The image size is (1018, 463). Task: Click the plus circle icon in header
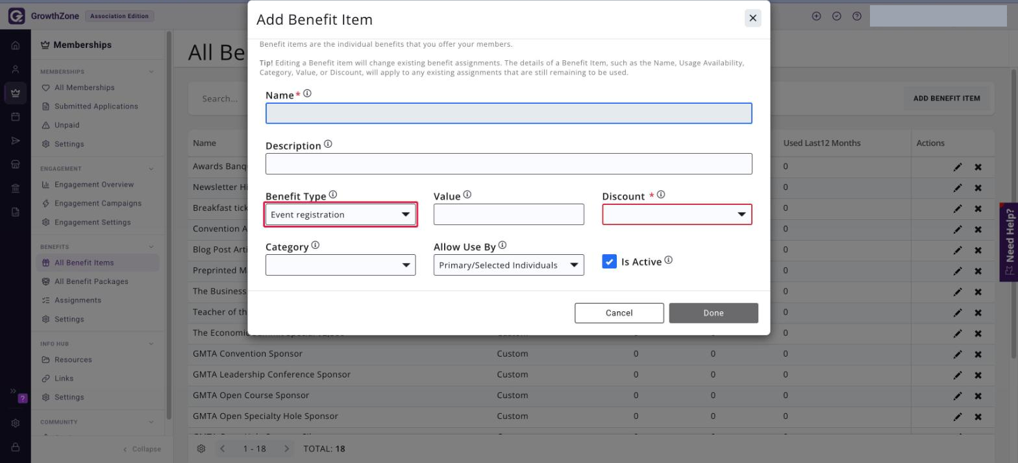coord(817,16)
